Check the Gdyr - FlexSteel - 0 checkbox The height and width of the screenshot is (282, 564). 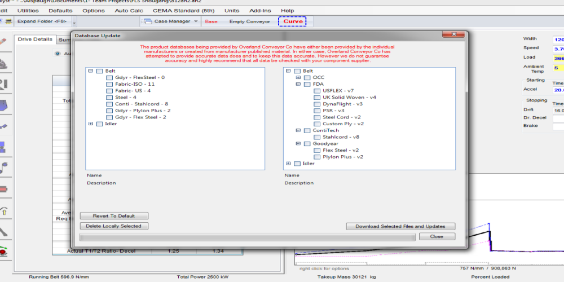pos(109,78)
